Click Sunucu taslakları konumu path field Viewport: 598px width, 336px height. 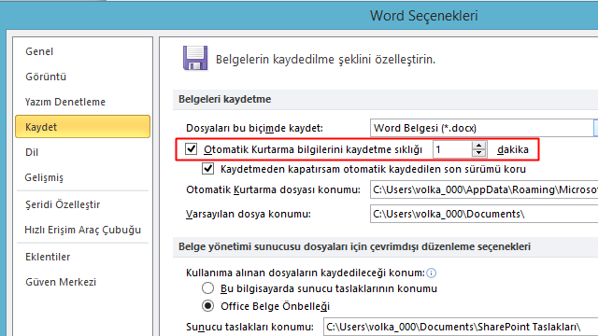pos(461,327)
